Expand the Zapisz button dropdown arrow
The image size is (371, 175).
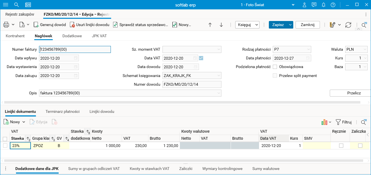(290, 25)
